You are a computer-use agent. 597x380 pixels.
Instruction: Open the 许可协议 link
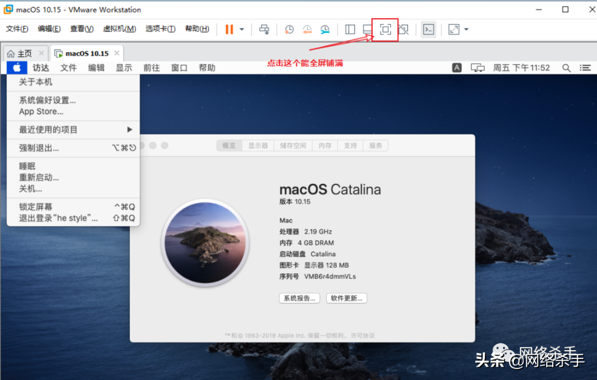[x=363, y=335]
